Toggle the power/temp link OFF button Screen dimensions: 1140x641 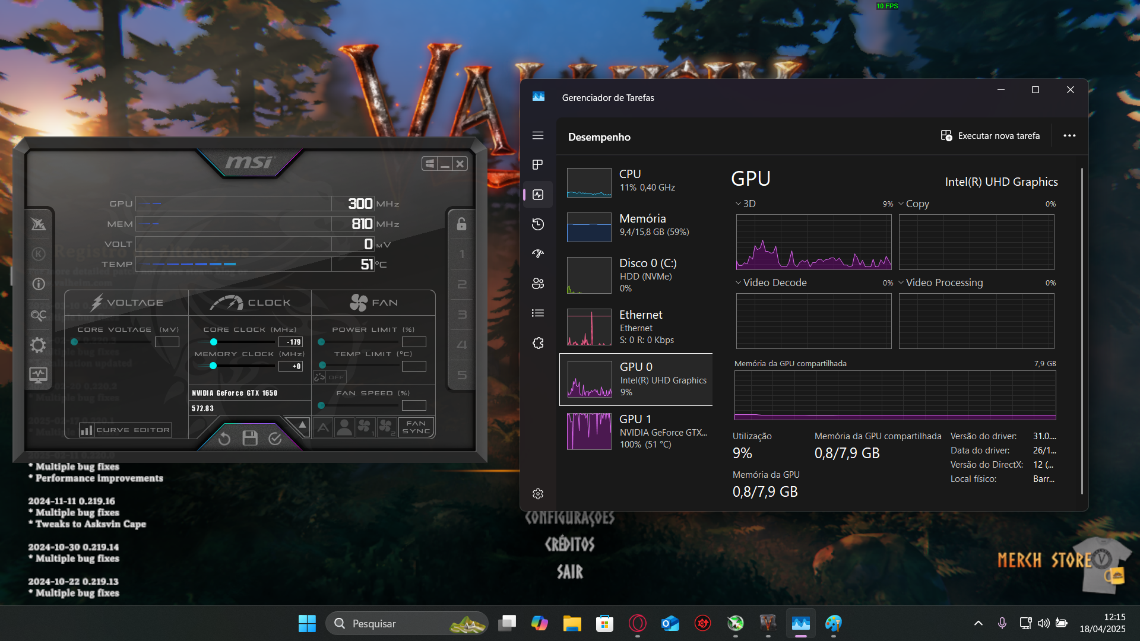[330, 377]
